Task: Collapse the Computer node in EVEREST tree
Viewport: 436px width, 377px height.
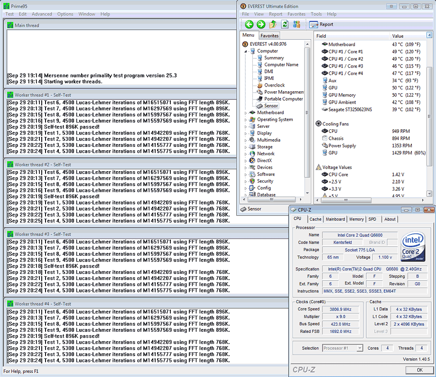Action: click(x=246, y=51)
